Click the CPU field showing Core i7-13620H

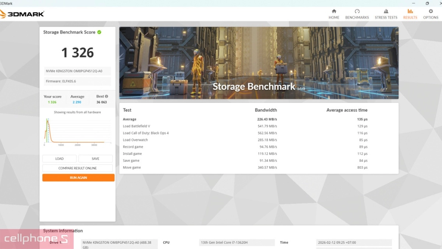236,243
